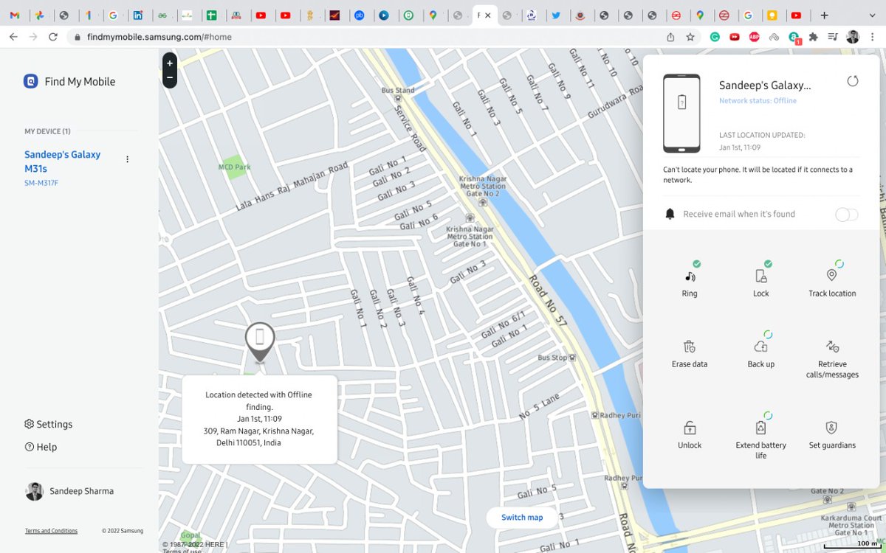Bookmark this page with the star
Image resolution: width=886 pixels, height=553 pixels.
(x=690, y=37)
